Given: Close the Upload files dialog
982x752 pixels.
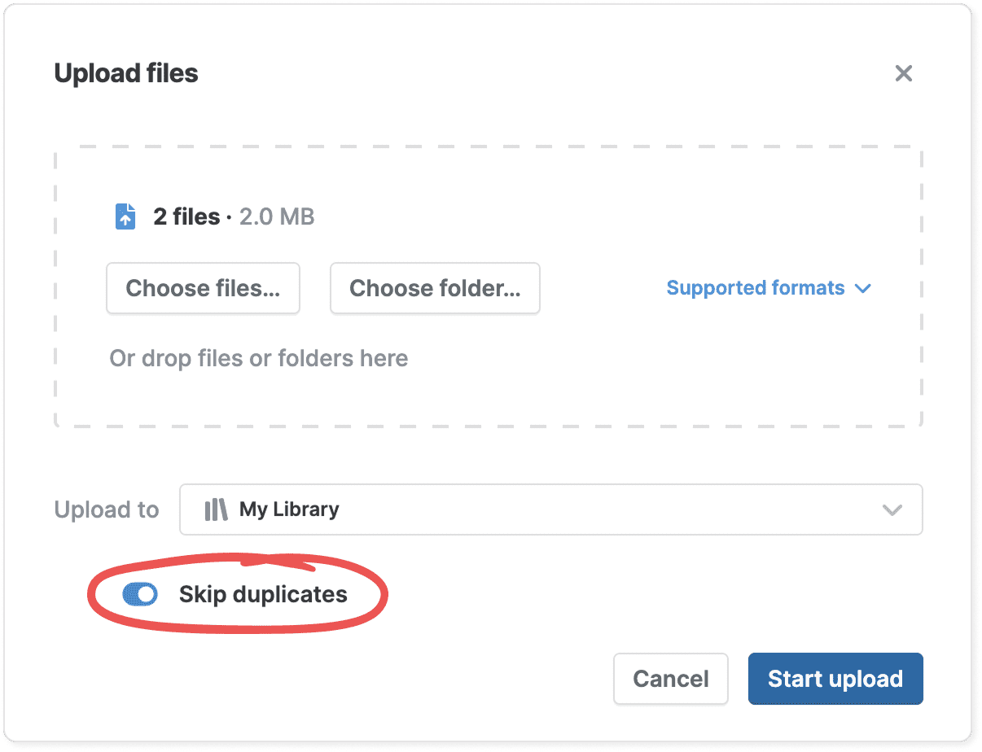Looking at the screenshot, I should click(x=903, y=73).
